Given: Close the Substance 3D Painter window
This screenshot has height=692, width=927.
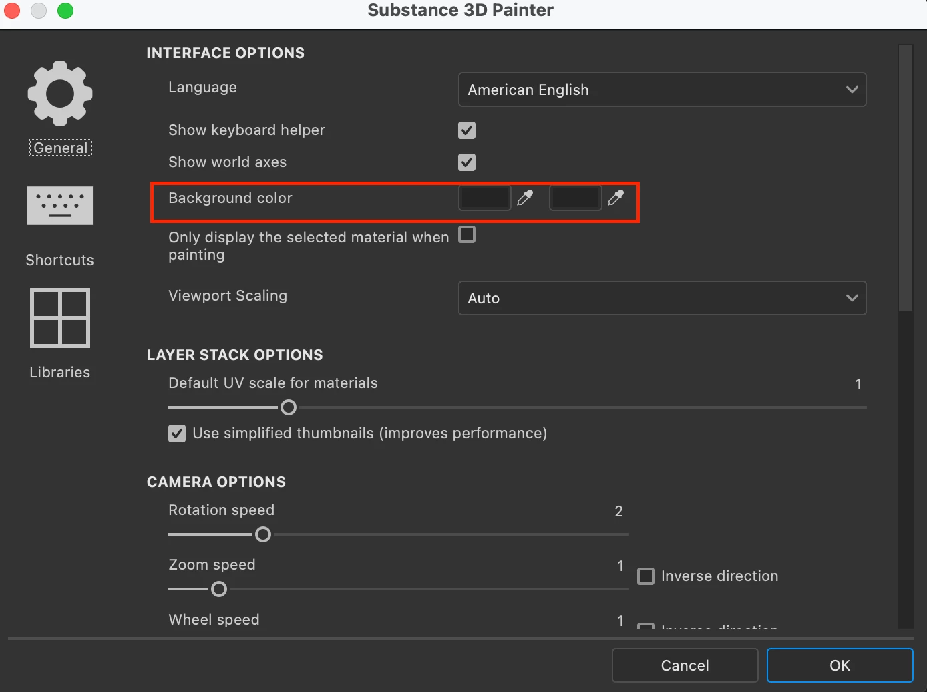Looking at the screenshot, I should coord(12,10).
